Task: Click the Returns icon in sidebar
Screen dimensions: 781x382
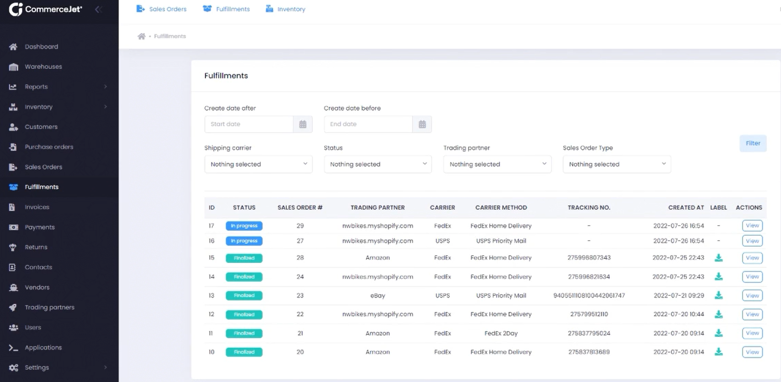Action: pyautogui.click(x=13, y=247)
